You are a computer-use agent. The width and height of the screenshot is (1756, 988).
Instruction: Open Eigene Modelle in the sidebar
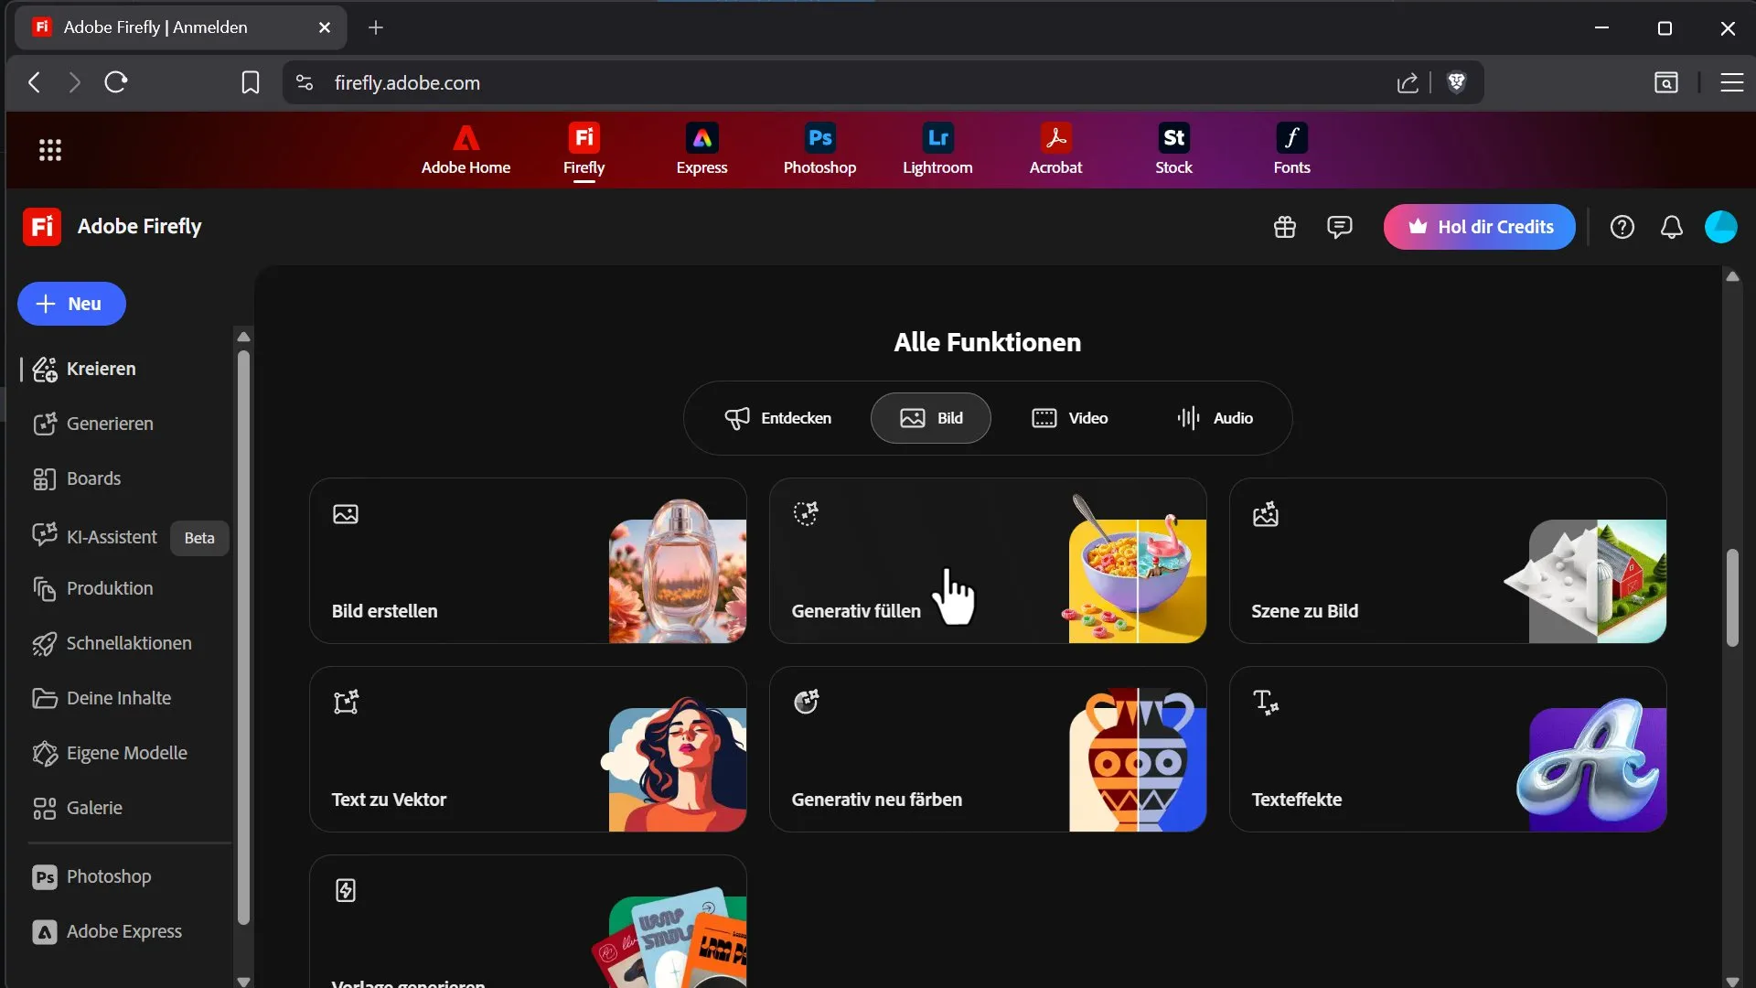pos(110,753)
